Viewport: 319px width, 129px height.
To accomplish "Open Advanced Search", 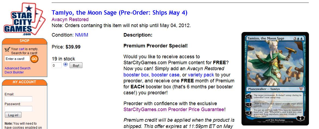I will 17,68.
